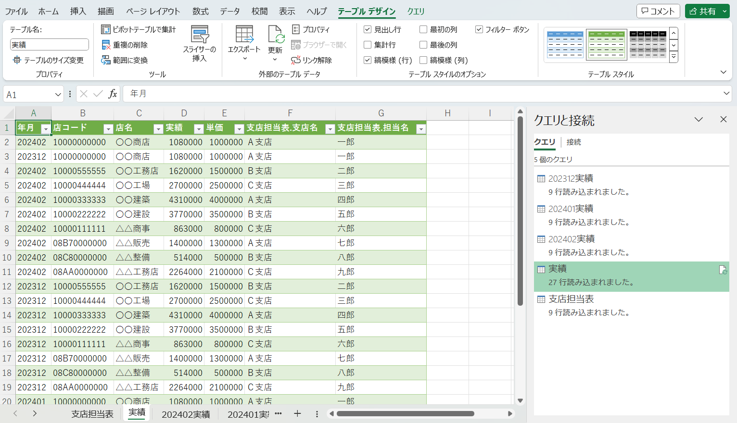Image resolution: width=737 pixels, height=423 pixels.
Task: Click the vertical scrollbar thumb of sheet
Action: click(x=520, y=211)
